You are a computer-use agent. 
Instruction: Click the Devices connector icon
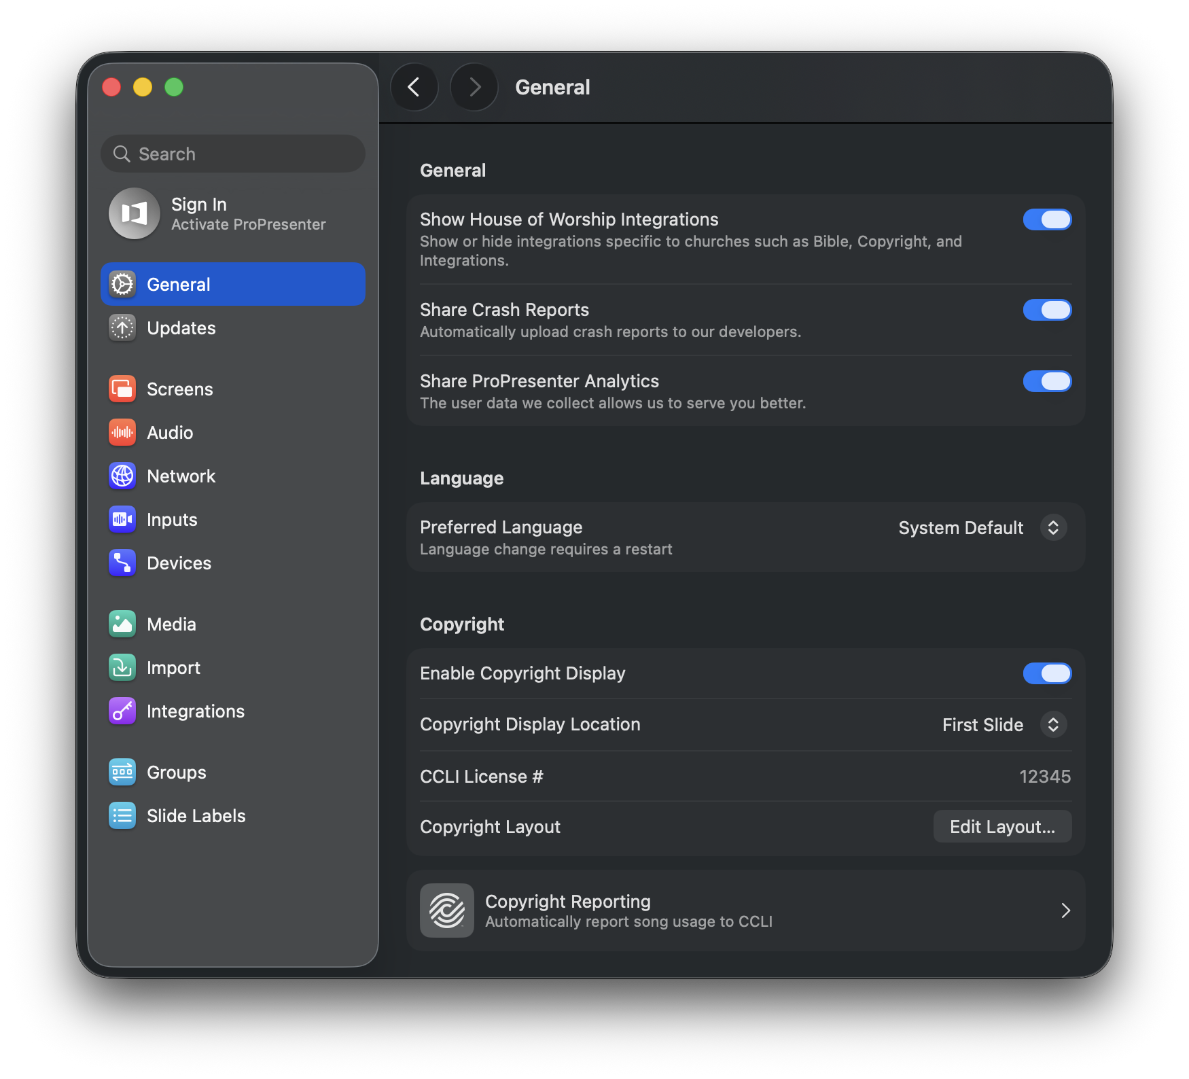(122, 563)
